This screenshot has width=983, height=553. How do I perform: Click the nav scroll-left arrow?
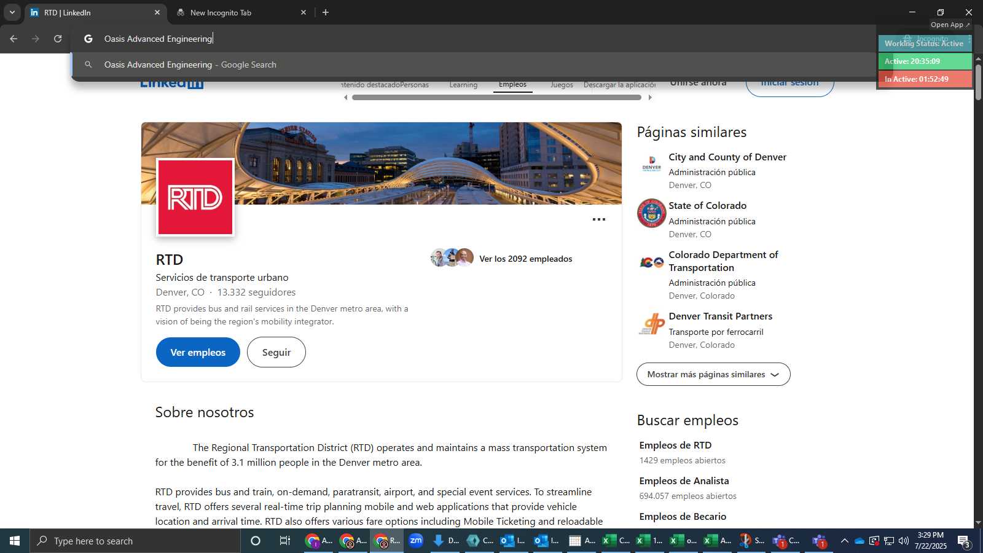345,97
